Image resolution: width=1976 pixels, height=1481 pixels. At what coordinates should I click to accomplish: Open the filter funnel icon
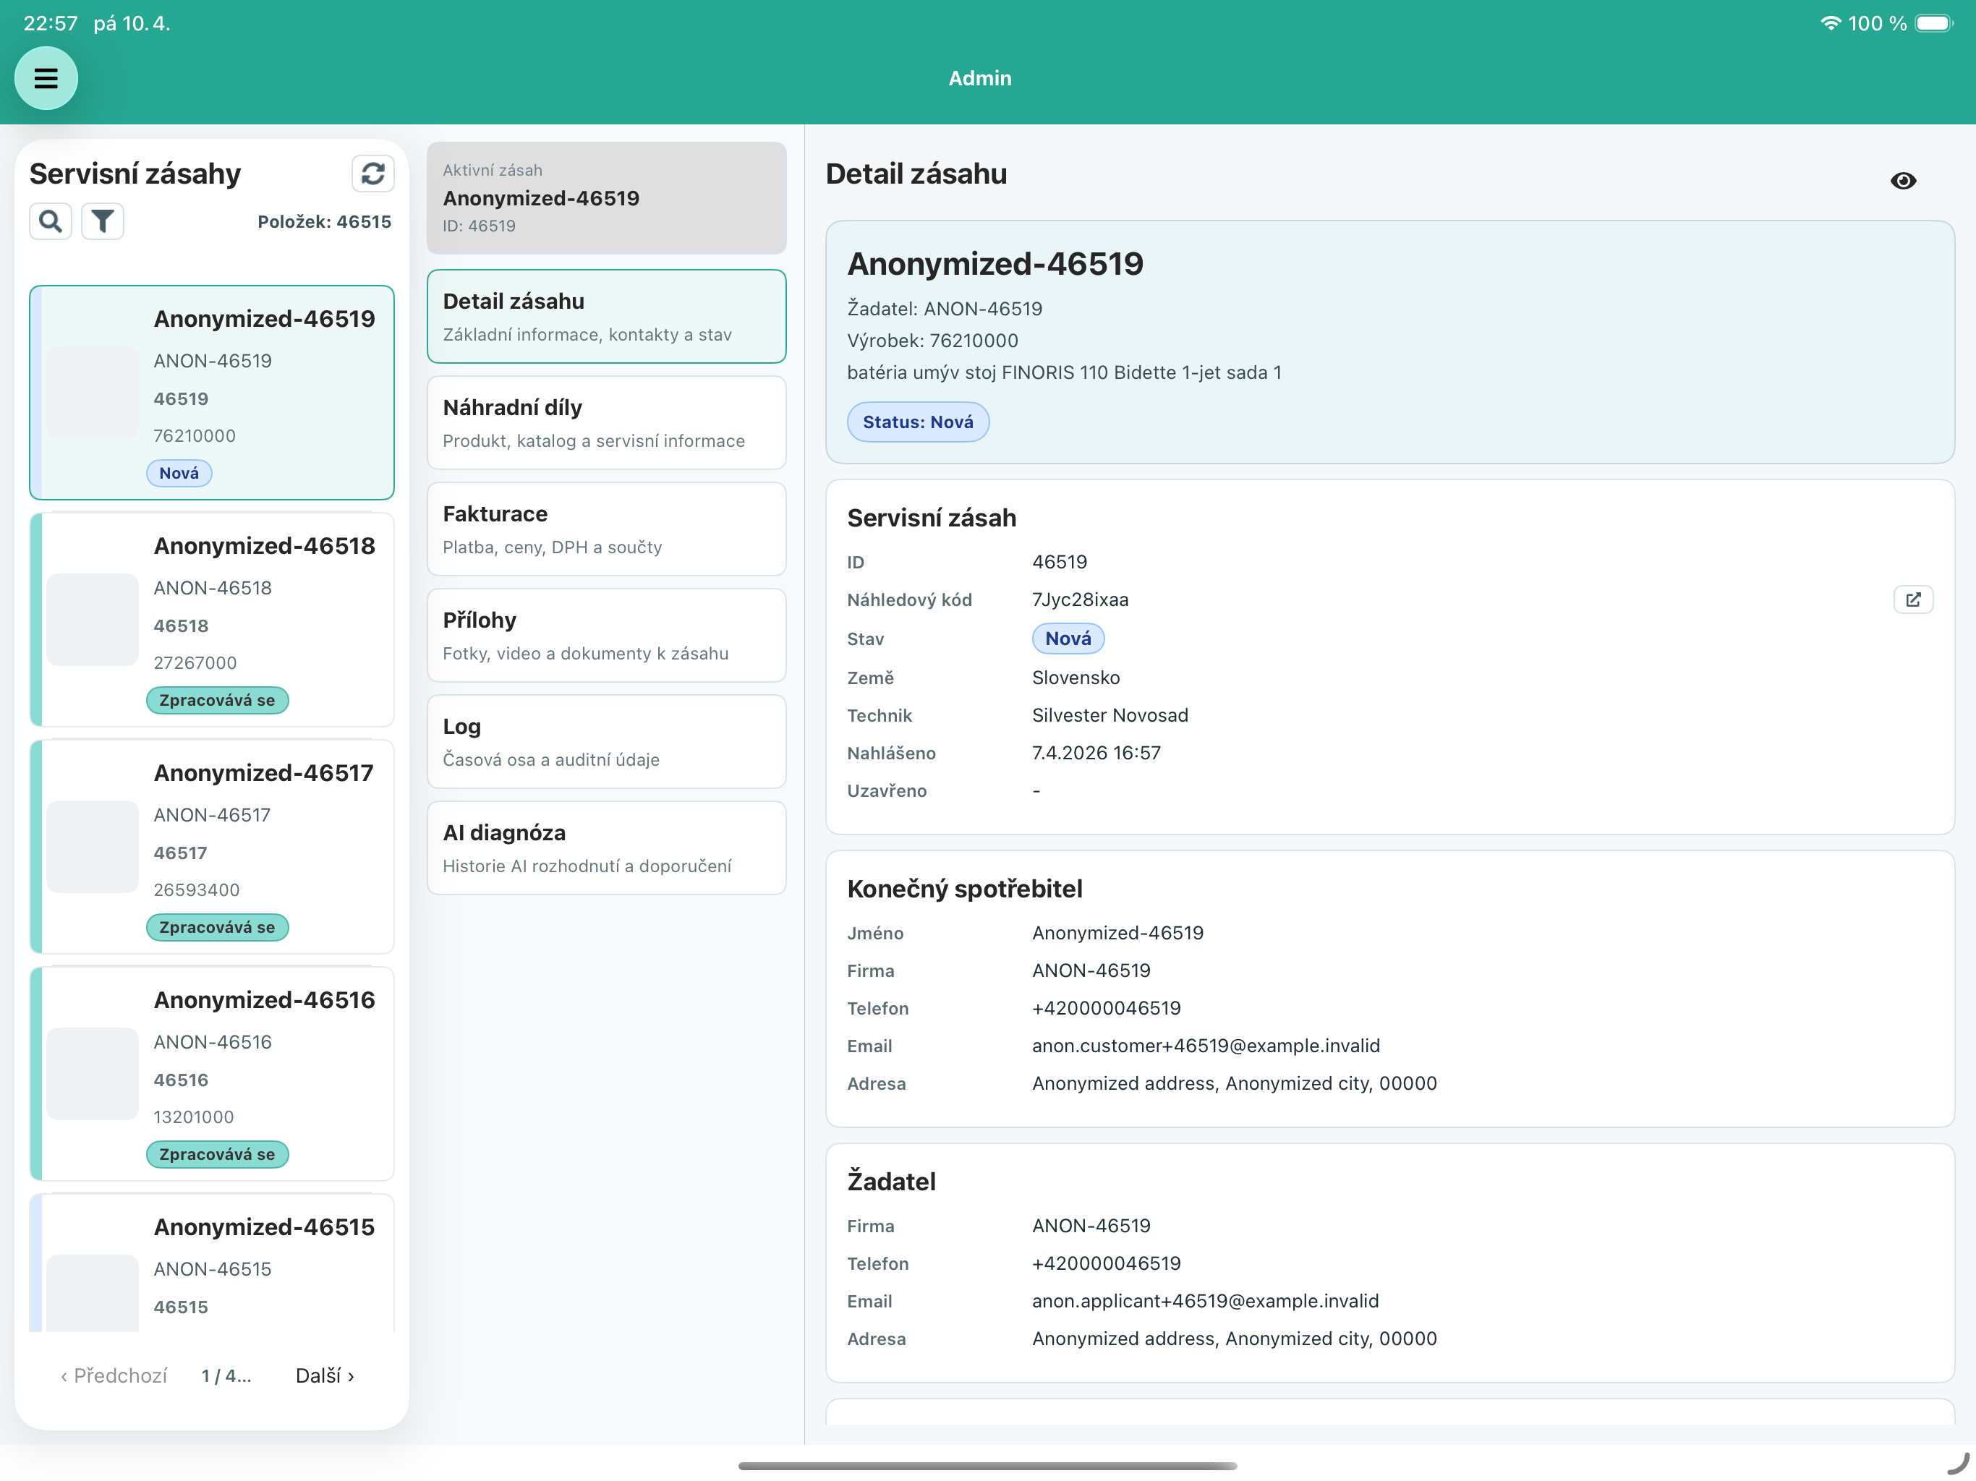point(103,221)
